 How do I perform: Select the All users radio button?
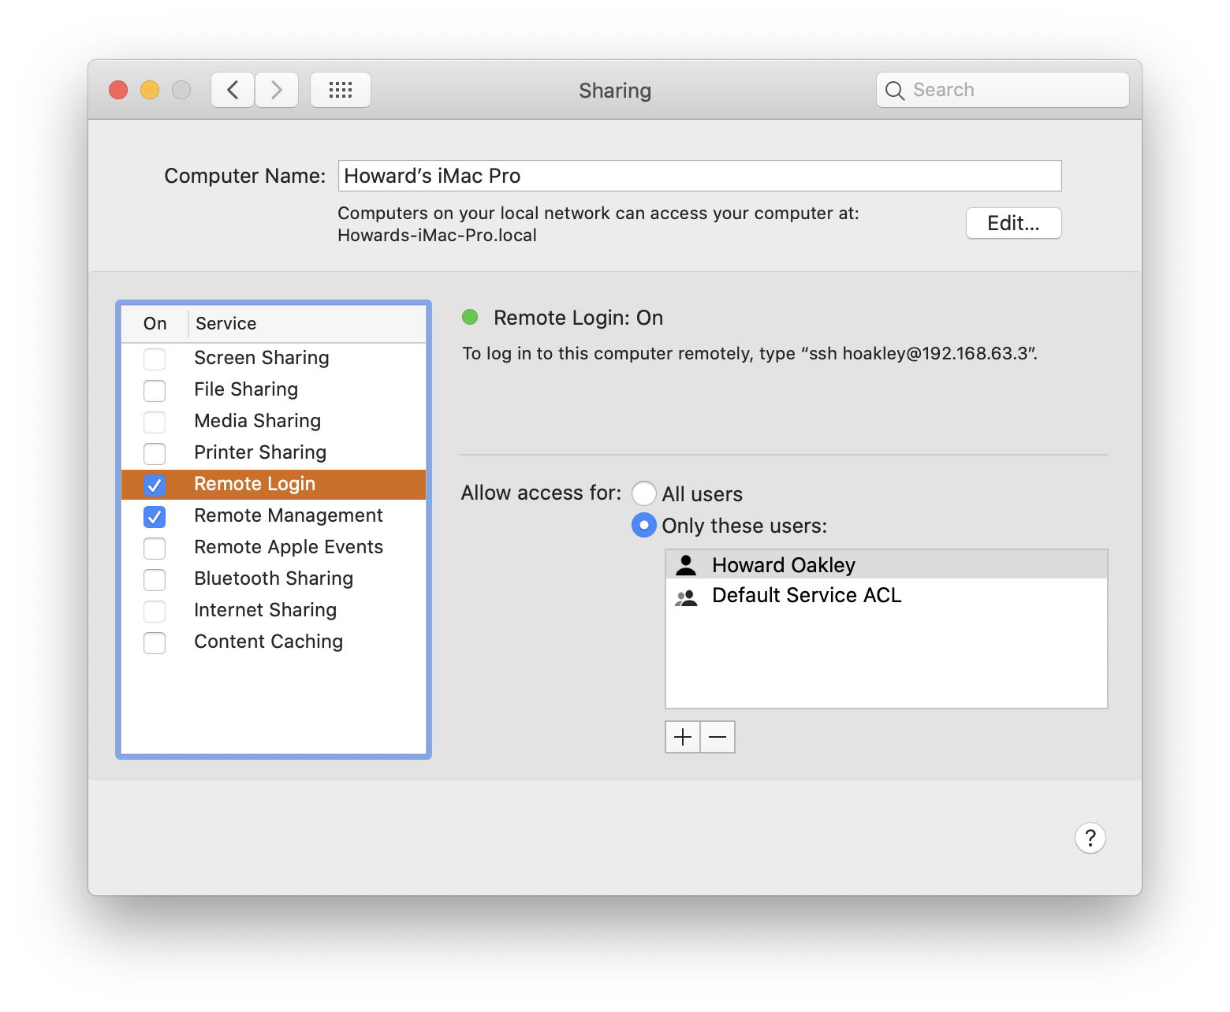click(644, 494)
